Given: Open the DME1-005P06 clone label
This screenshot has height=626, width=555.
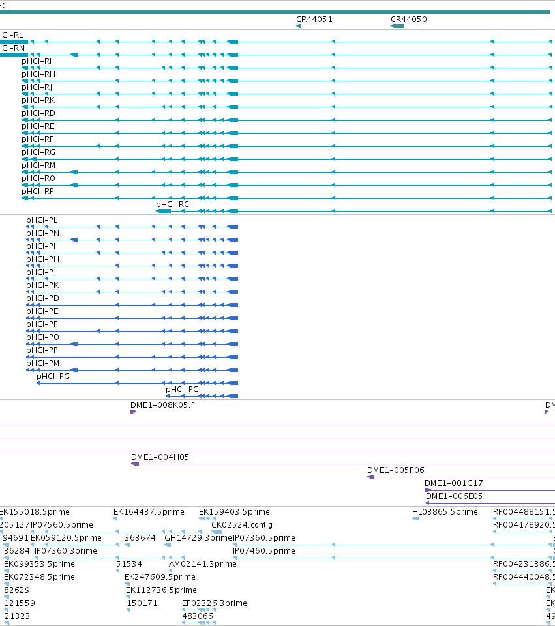Looking at the screenshot, I should point(396,470).
